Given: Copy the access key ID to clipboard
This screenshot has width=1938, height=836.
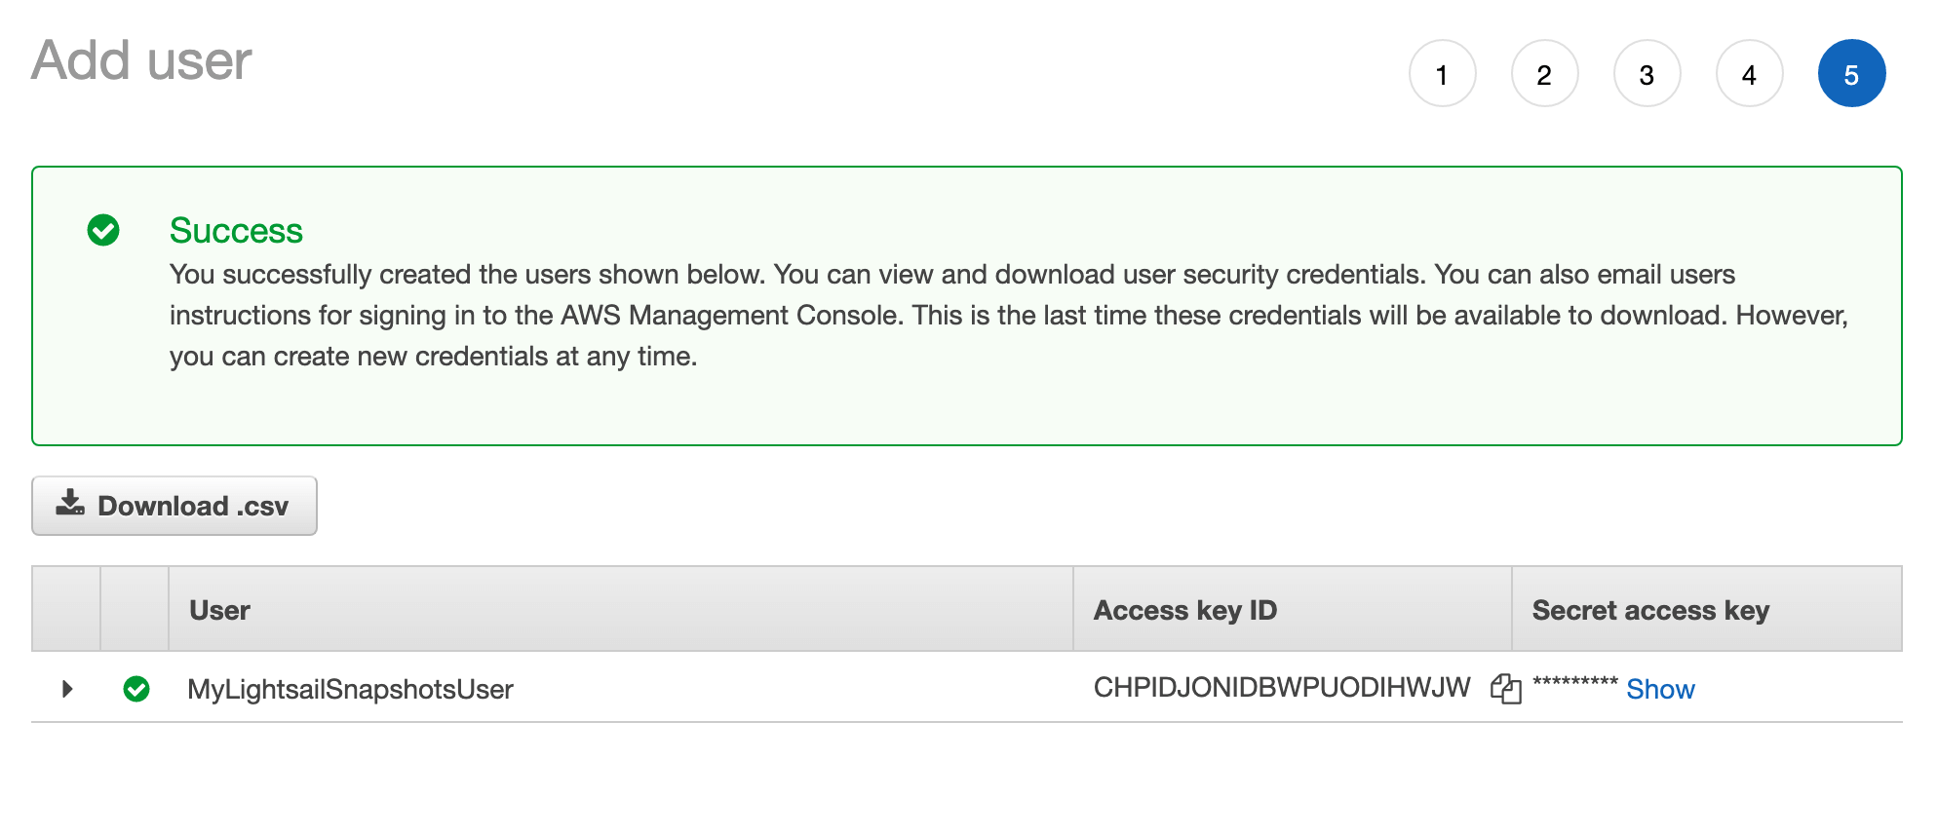Looking at the screenshot, I should pos(1506,689).
